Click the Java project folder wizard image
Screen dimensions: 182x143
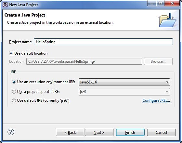167,20
